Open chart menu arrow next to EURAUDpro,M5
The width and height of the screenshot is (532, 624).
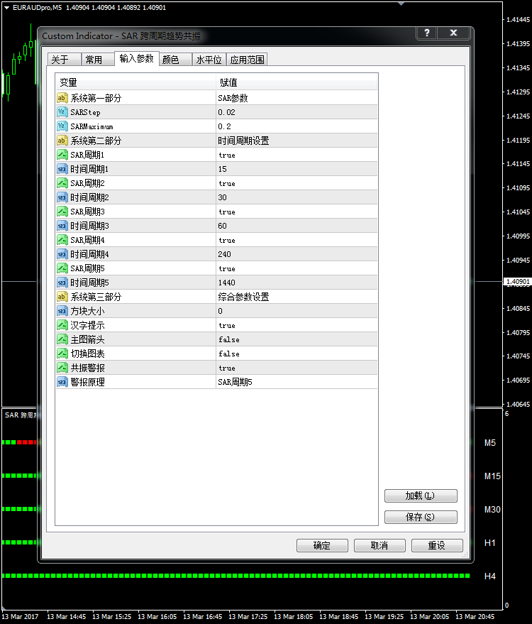click(x=6, y=8)
